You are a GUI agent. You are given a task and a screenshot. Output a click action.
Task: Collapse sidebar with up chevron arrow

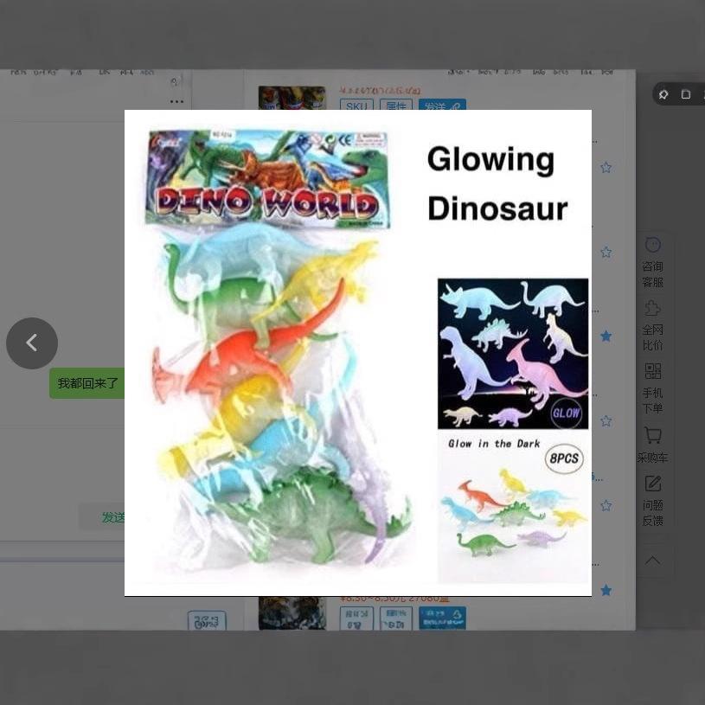pos(652,561)
